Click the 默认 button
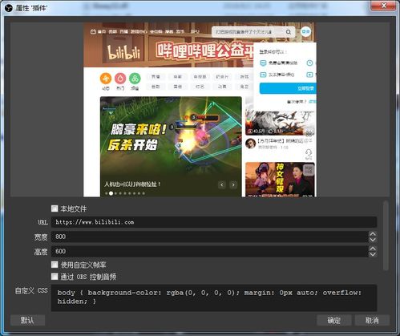Image resolution: width=400 pixels, height=336 pixels. [x=27, y=320]
